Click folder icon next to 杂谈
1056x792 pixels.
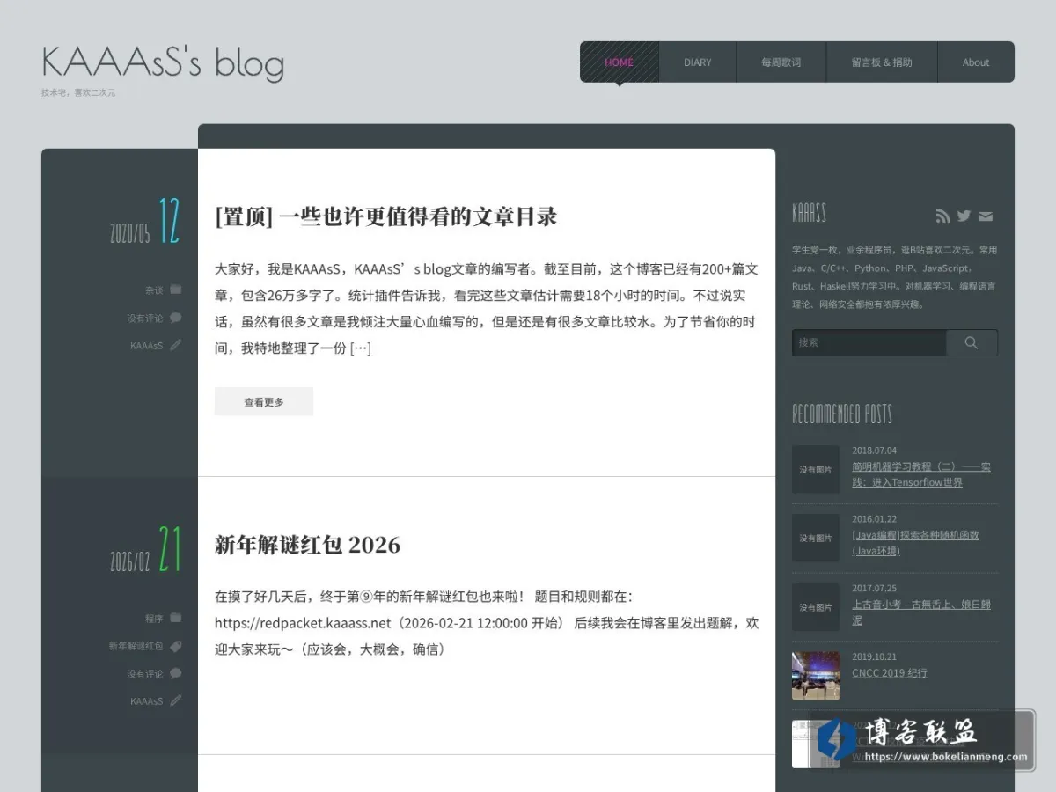176,290
